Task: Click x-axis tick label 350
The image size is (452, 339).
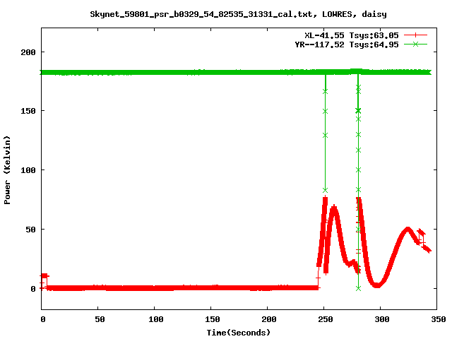Action: click(x=438, y=319)
